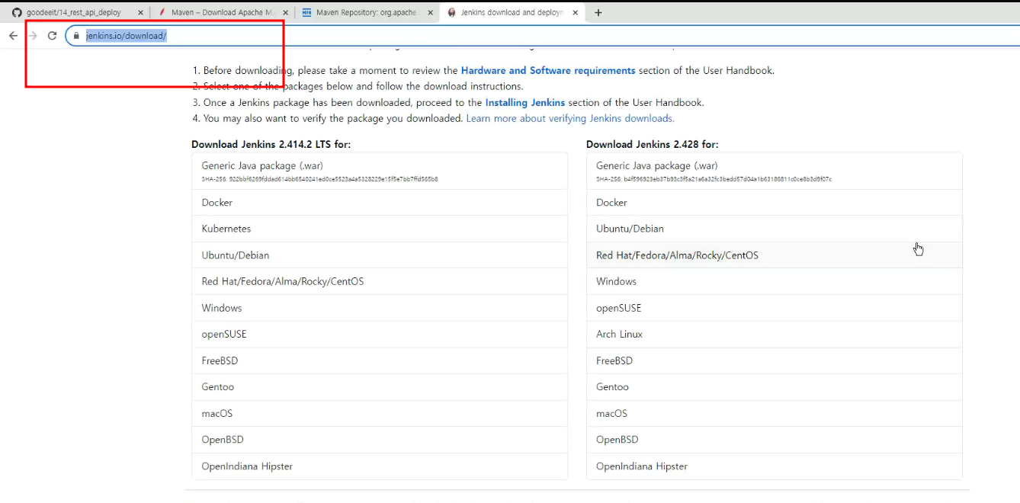Image resolution: width=1020 pixels, height=503 pixels.
Task: Choose macOS in the LTS column
Action: (x=380, y=413)
